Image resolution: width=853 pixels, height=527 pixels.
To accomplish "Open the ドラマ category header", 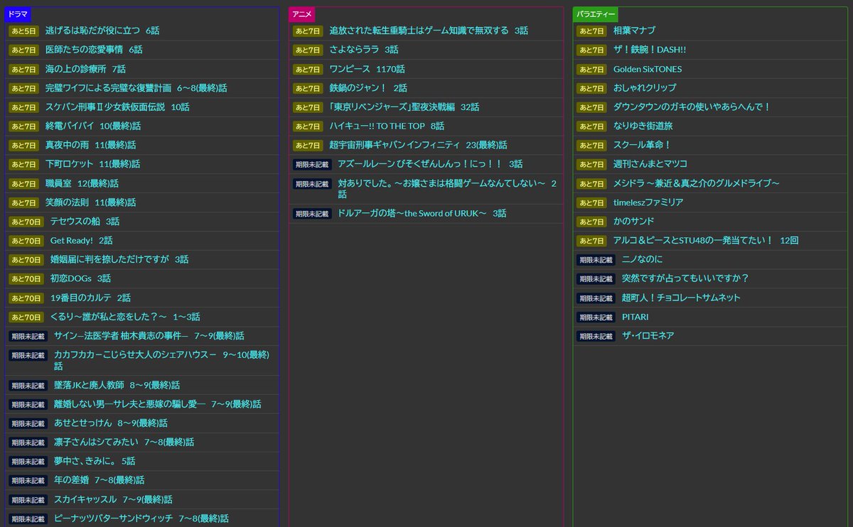I will tap(18, 14).
